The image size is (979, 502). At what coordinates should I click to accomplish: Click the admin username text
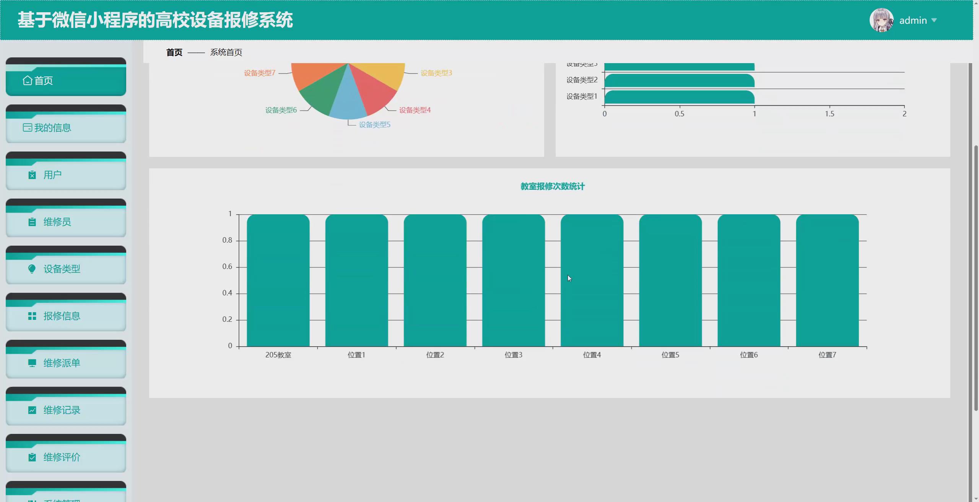[x=912, y=20]
